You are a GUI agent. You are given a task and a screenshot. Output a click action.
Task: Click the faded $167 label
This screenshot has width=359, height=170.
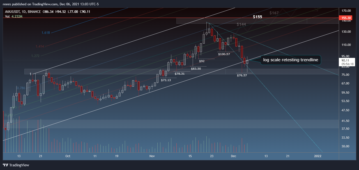(x=274, y=13)
